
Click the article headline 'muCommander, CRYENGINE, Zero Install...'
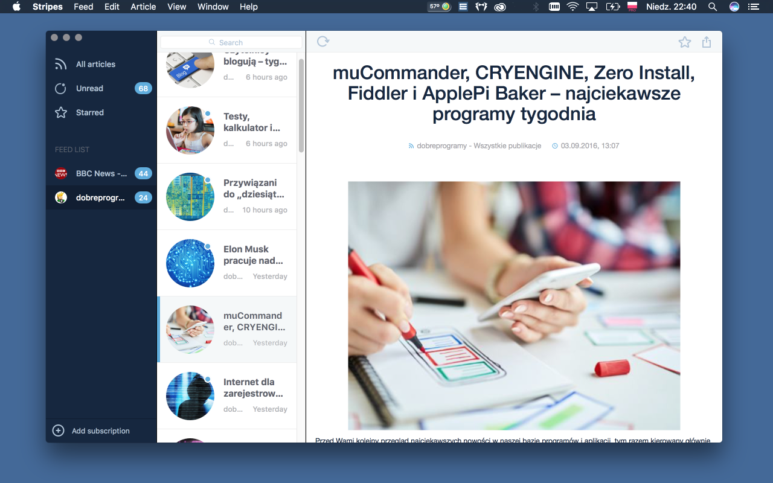[x=514, y=94]
